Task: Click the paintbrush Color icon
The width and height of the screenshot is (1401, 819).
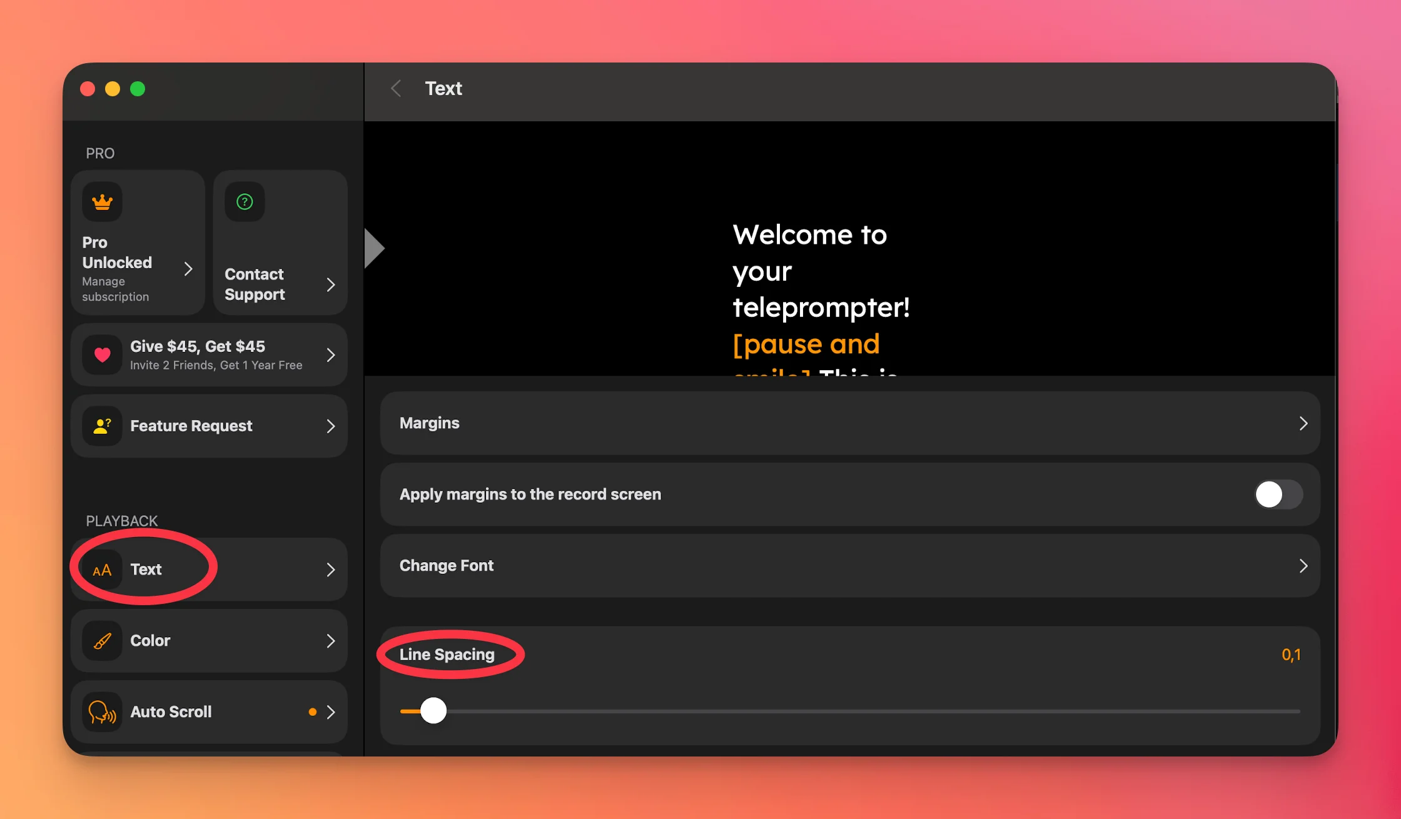Action: click(102, 641)
